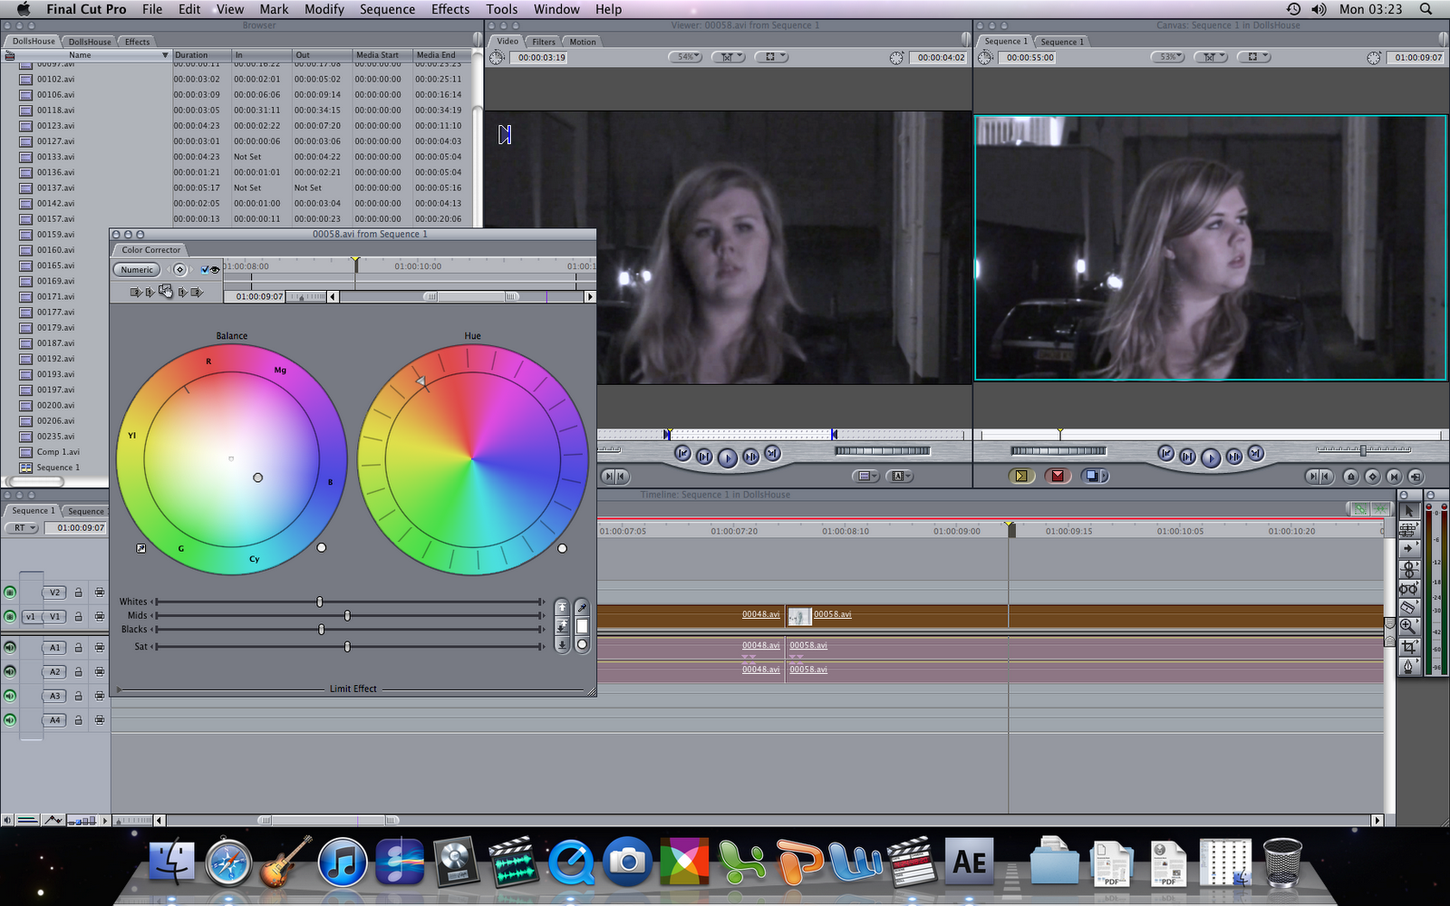Adjust the Sat slider handle
The image size is (1450, 906).
(x=347, y=647)
